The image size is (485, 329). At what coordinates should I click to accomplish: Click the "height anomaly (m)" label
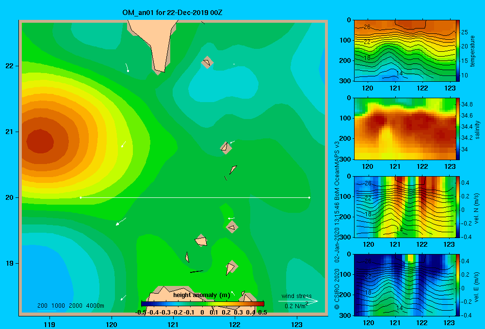[202, 295]
